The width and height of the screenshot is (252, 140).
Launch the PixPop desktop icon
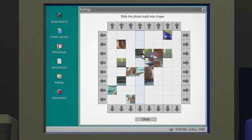click(59, 79)
